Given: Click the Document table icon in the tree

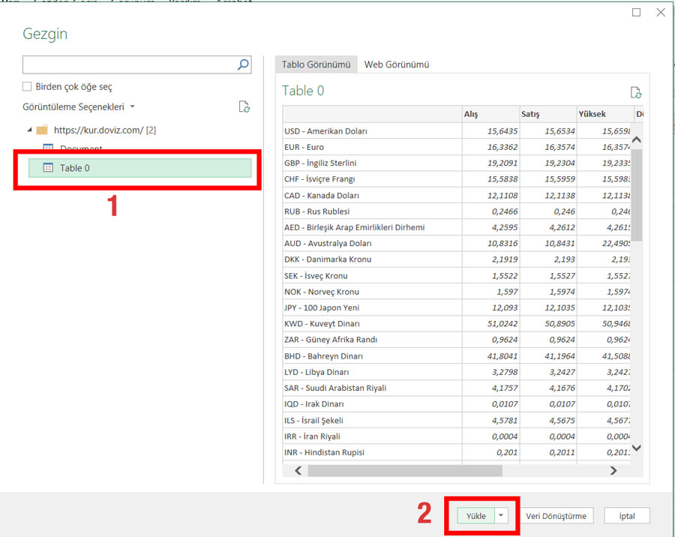Looking at the screenshot, I should click(x=48, y=147).
